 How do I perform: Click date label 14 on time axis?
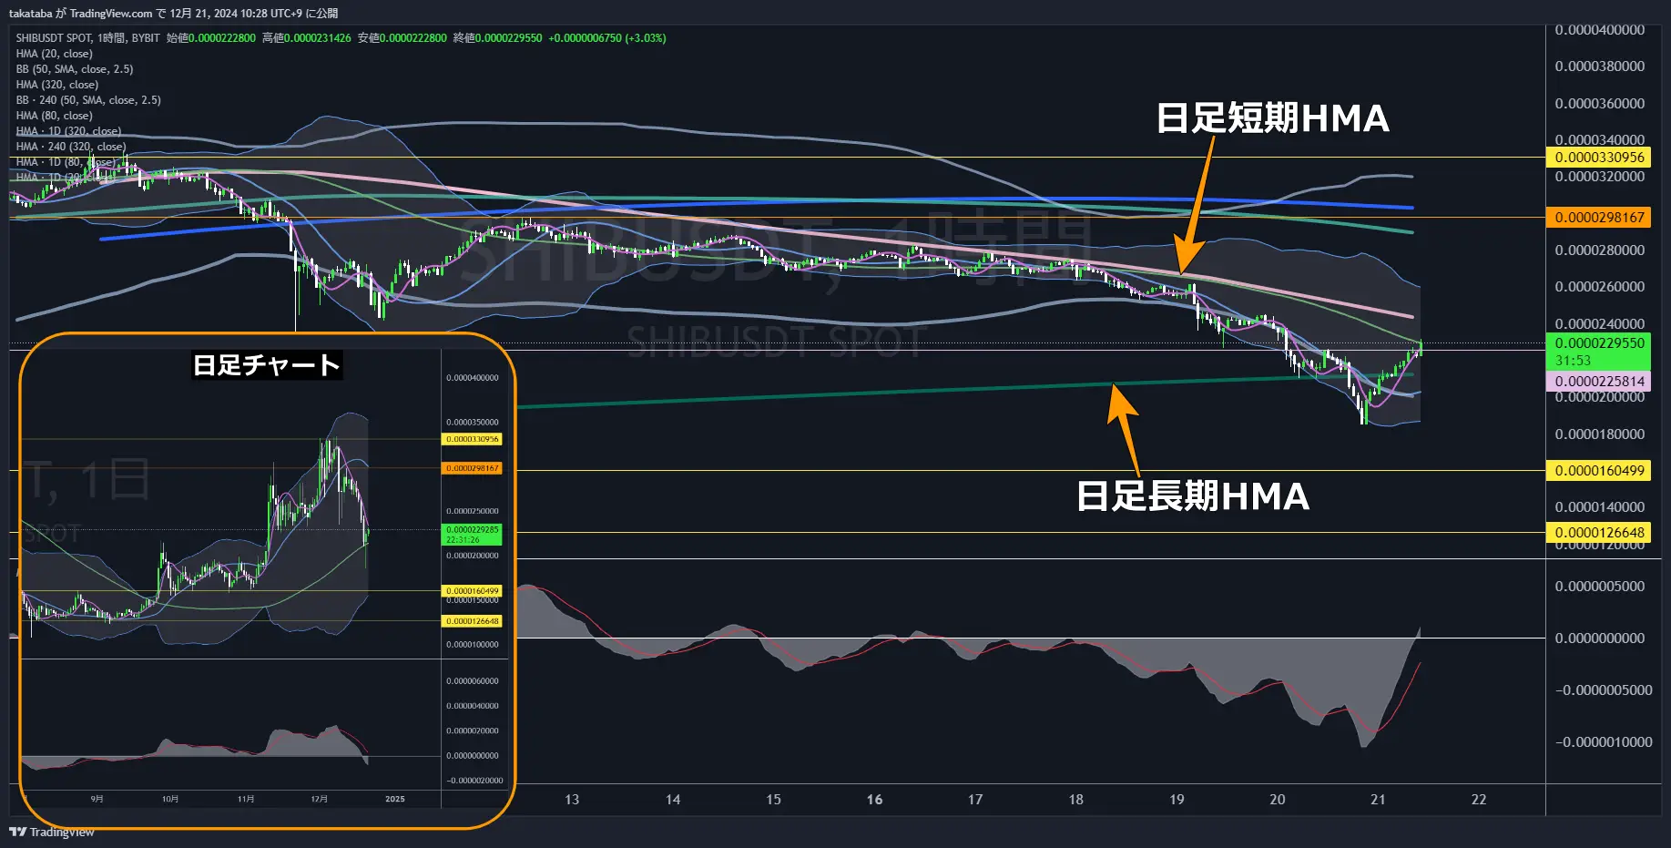[673, 800]
